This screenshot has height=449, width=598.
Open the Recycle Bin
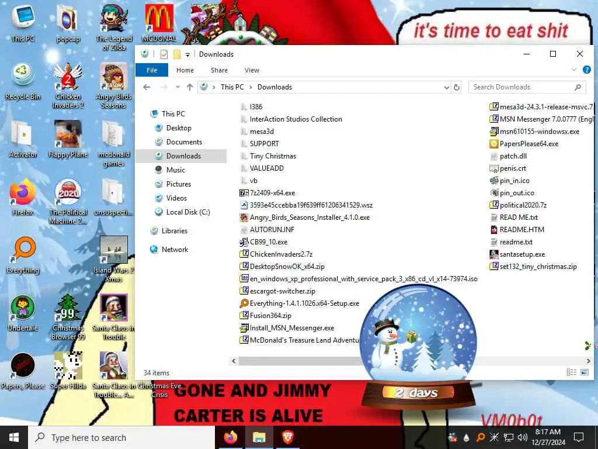point(23,81)
